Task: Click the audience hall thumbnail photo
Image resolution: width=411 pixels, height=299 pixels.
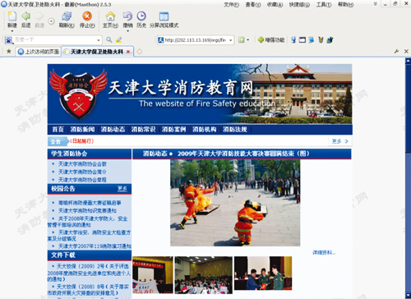Action: [204, 275]
